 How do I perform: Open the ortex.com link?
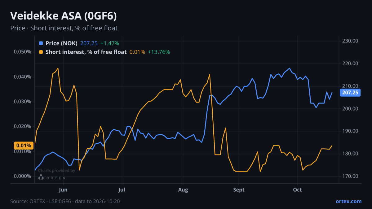click(x=349, y=201)
